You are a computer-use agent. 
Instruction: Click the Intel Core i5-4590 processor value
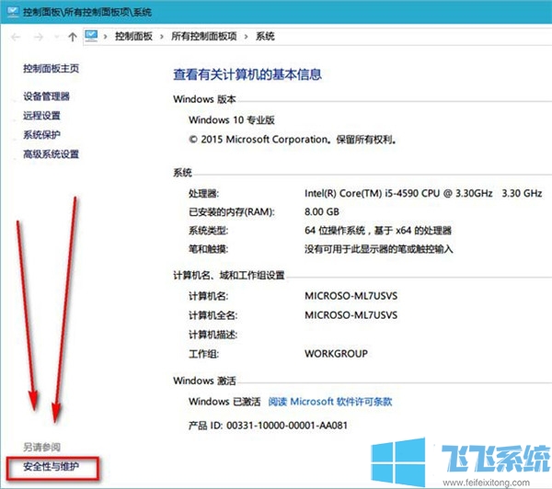tap(423, 194)
